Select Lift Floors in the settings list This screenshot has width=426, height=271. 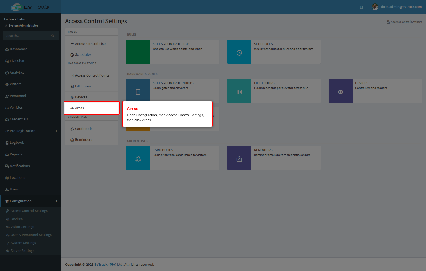92,86
